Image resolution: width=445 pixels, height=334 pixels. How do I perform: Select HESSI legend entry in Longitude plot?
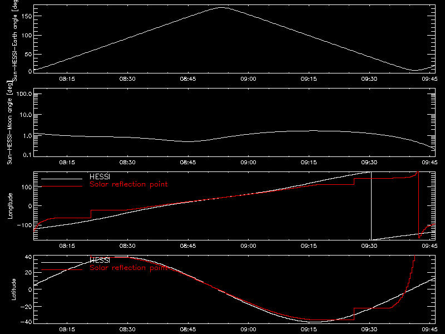100,176
